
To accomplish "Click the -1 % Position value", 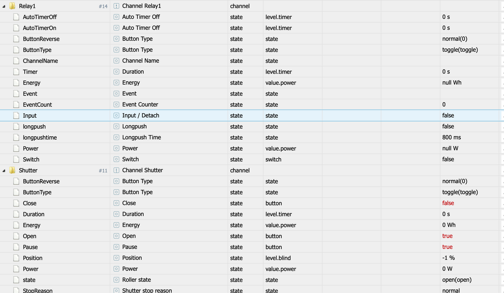I will [x=449, y=258].
